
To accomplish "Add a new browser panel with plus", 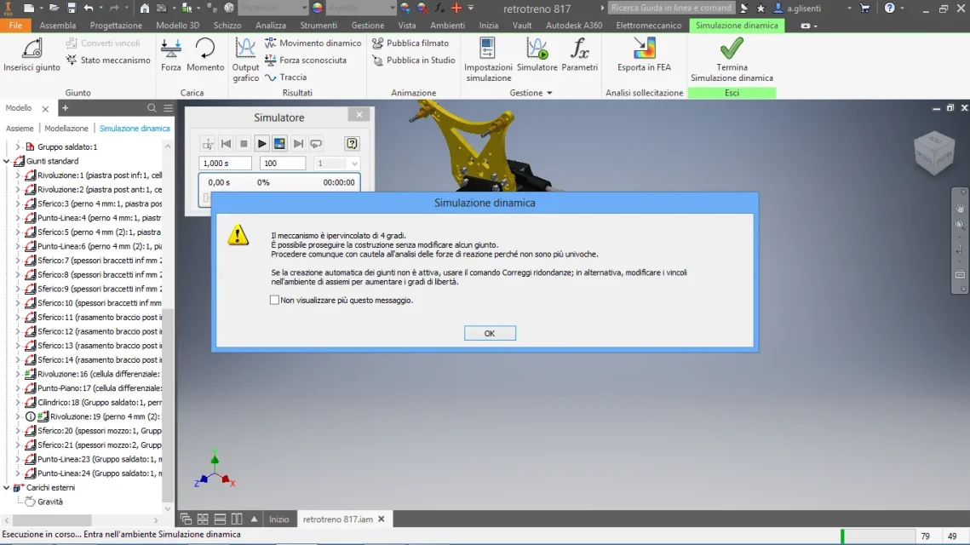I will click(65, 108).
